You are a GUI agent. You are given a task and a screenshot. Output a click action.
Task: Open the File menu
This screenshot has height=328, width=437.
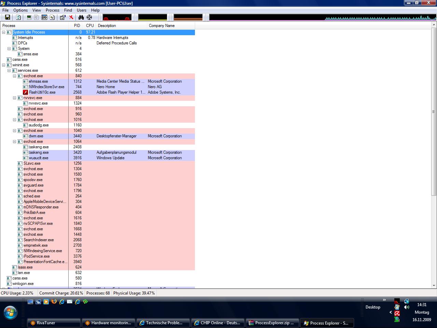click(5, 10)
